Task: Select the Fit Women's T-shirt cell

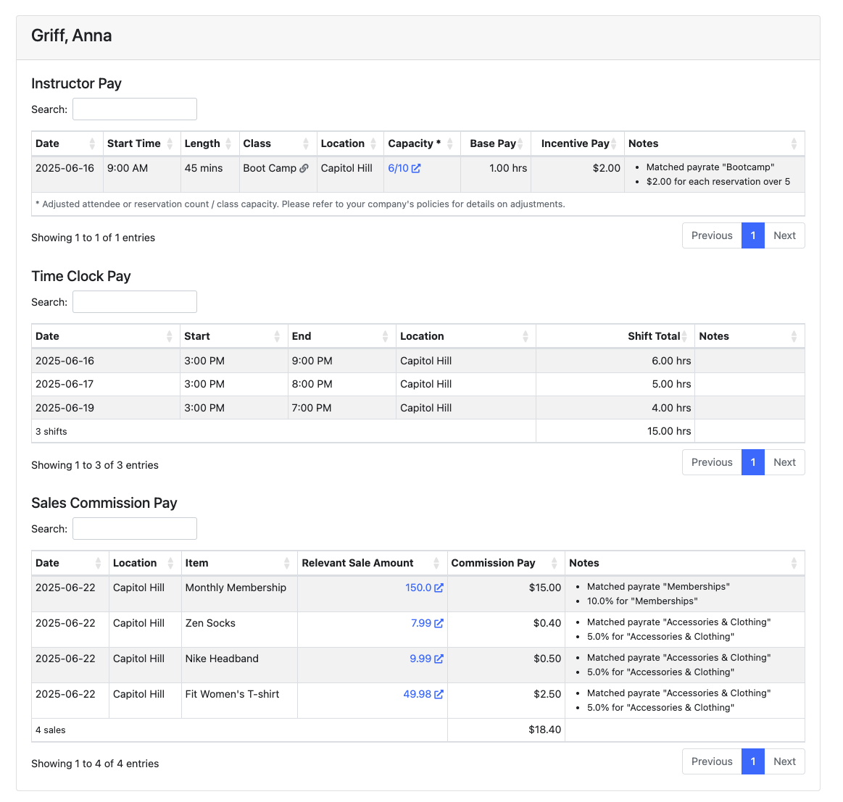Action: click(x=239, y=701)
